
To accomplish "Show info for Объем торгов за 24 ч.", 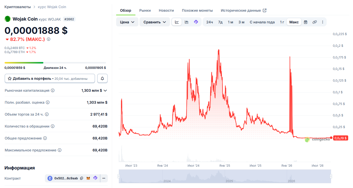I will tap(47, 114).
